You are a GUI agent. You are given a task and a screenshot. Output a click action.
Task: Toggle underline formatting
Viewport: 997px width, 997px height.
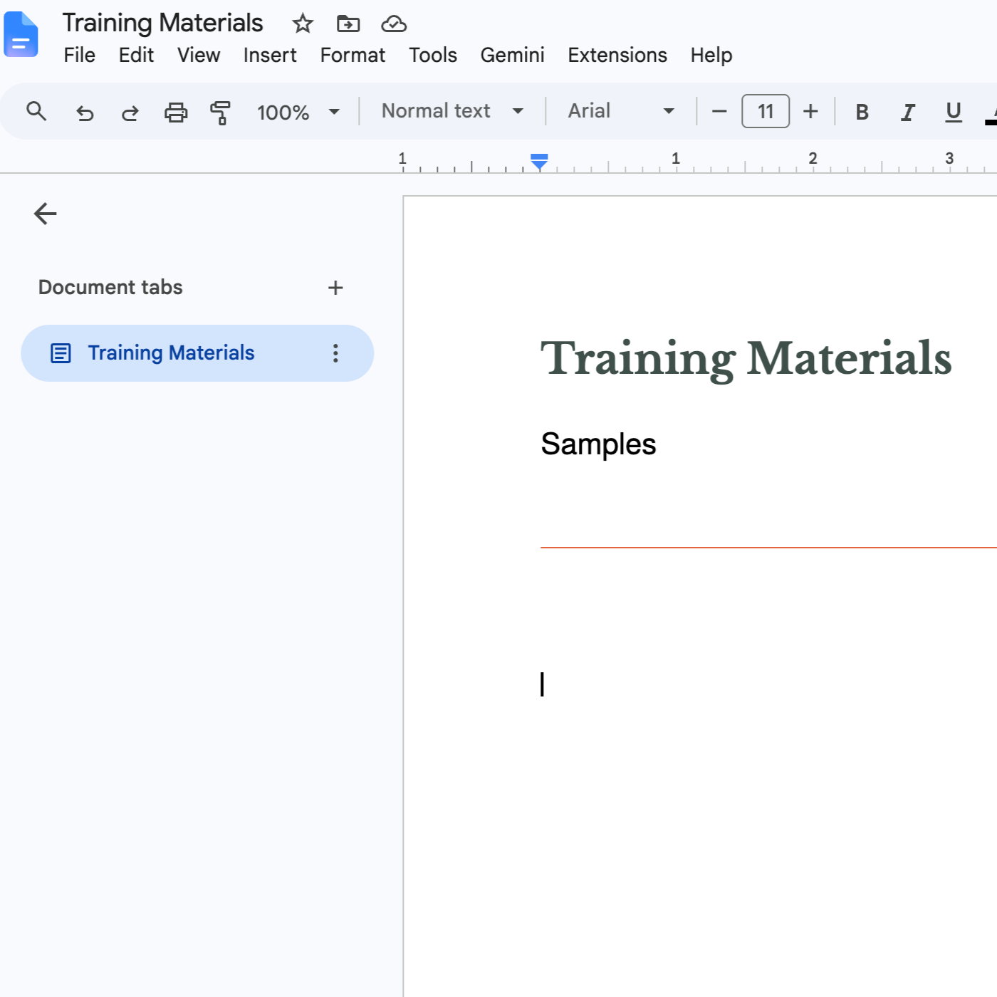(954, 112)
